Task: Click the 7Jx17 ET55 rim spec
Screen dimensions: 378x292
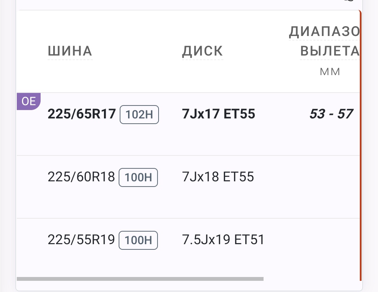Action: 218,114
